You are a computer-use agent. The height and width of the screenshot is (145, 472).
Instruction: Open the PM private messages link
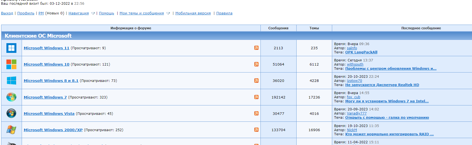coord(41,13)
